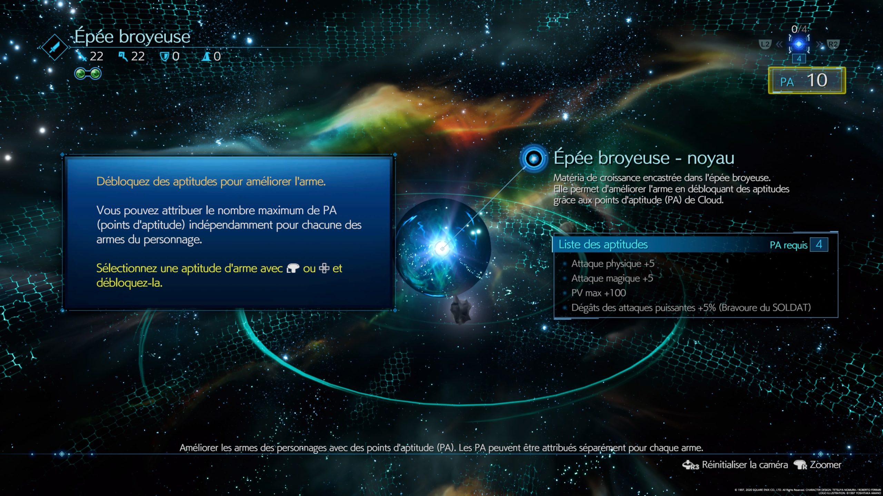Click the Débloquez des aptitudes tutorial heading
883x496 pixels.
(x=211, y=182)
